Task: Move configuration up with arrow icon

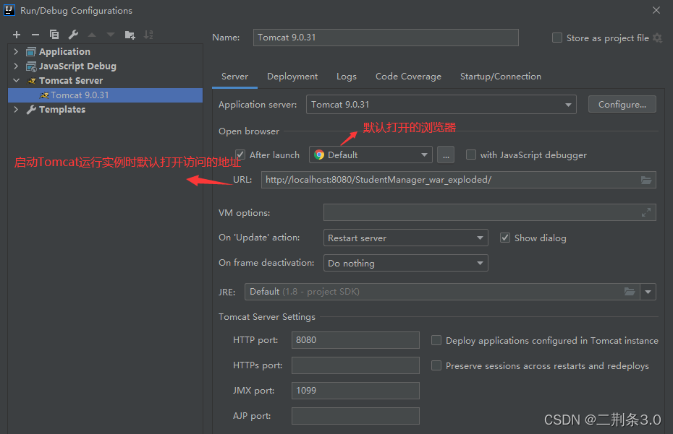Action: click(x=92, y=35)
